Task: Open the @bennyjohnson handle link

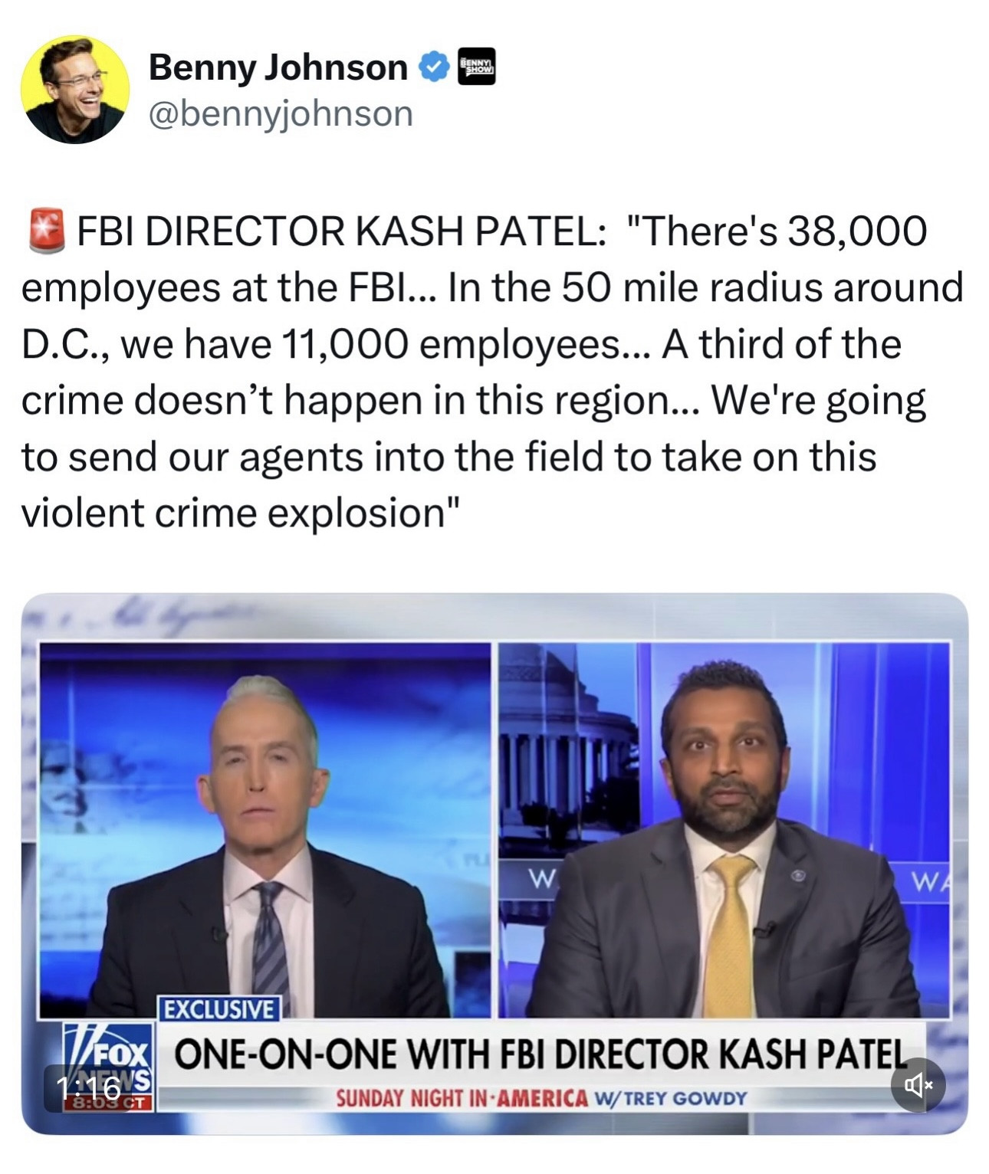Action: (281, 114)
